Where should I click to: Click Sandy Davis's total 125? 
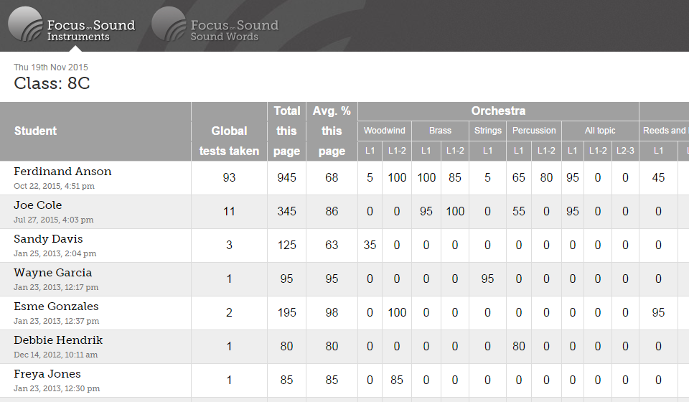[286, 246]
